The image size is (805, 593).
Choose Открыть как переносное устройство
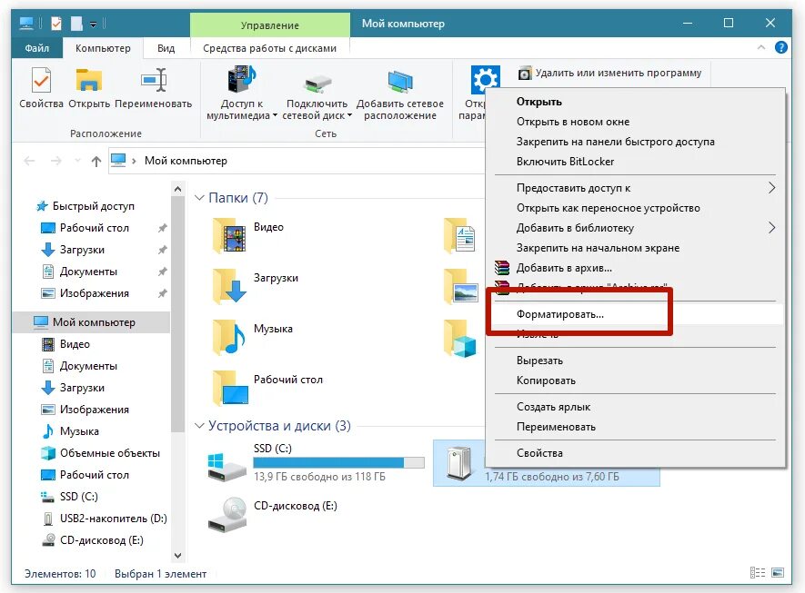click(635, 208)
